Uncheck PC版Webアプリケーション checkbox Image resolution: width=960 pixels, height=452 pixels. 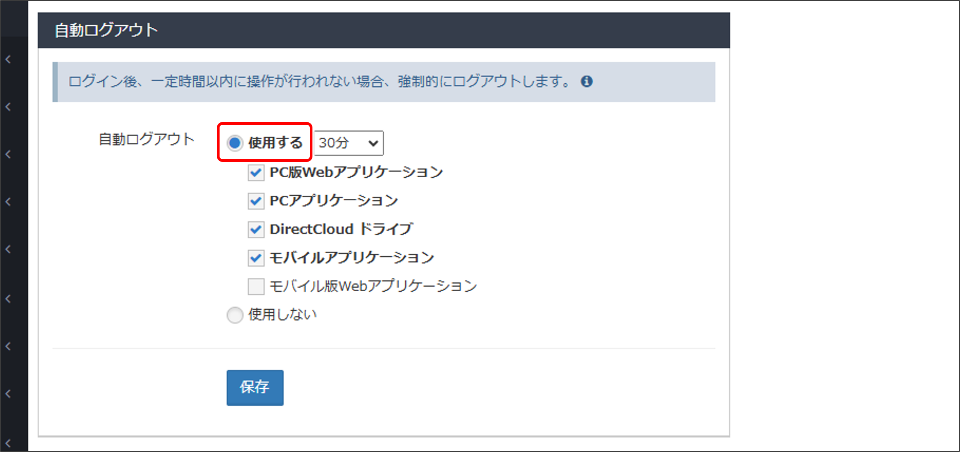[x=256, y=173]
